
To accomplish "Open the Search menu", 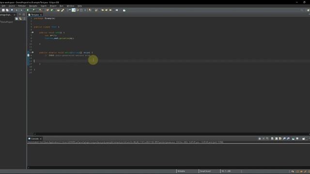I will [x=44, y=6].
